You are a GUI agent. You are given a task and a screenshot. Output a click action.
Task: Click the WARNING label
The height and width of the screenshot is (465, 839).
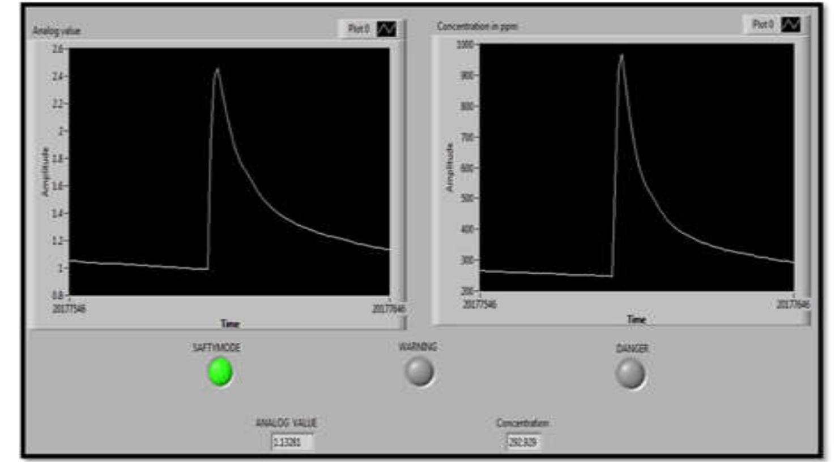(418, 347)
